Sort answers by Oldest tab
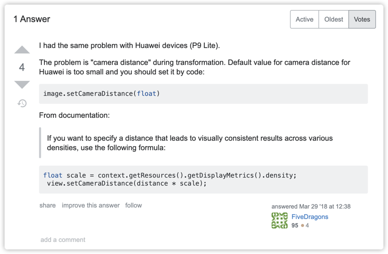Screen dimensions: 388x254 334,19
